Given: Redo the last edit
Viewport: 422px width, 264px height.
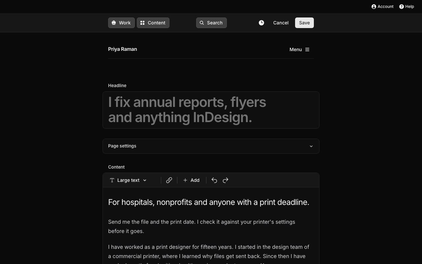Looking at the screenshot, I should point(226,180).
